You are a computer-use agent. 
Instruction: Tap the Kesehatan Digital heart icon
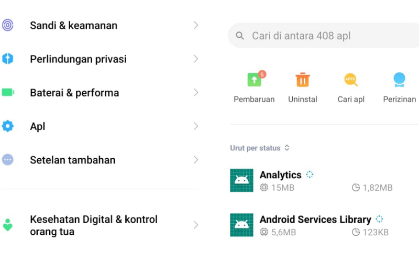pyautogui.click(x=8, y=225)
